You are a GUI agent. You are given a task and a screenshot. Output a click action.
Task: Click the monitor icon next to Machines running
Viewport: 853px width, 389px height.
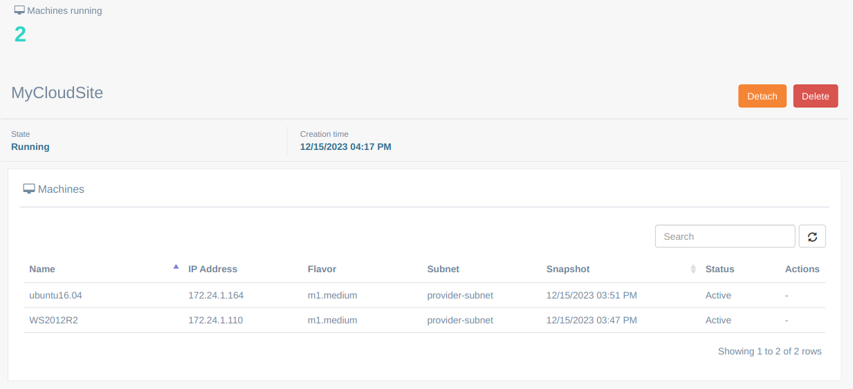[19, 11]
